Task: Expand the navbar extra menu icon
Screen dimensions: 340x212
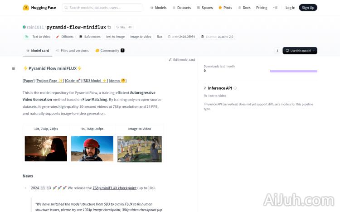Action: tap(275, 8)
